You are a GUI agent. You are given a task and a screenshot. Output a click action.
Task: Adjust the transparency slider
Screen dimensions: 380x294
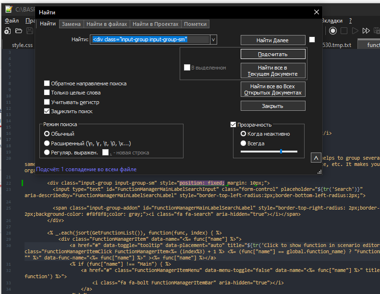click(281, 152)
